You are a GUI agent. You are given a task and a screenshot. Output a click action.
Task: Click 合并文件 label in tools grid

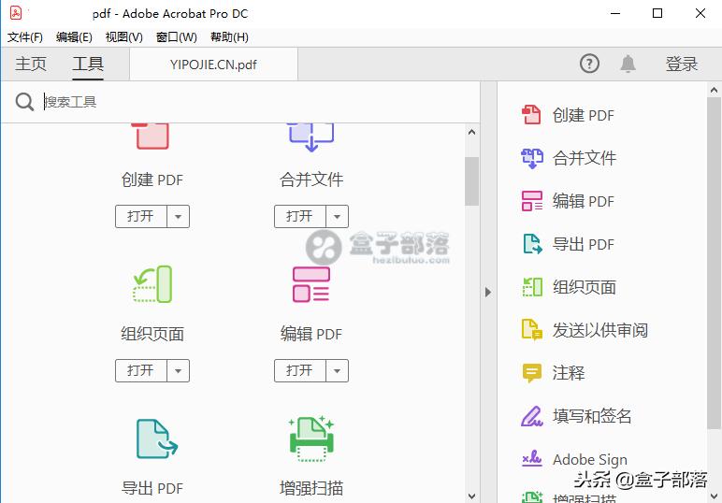(x=311, y=180)
